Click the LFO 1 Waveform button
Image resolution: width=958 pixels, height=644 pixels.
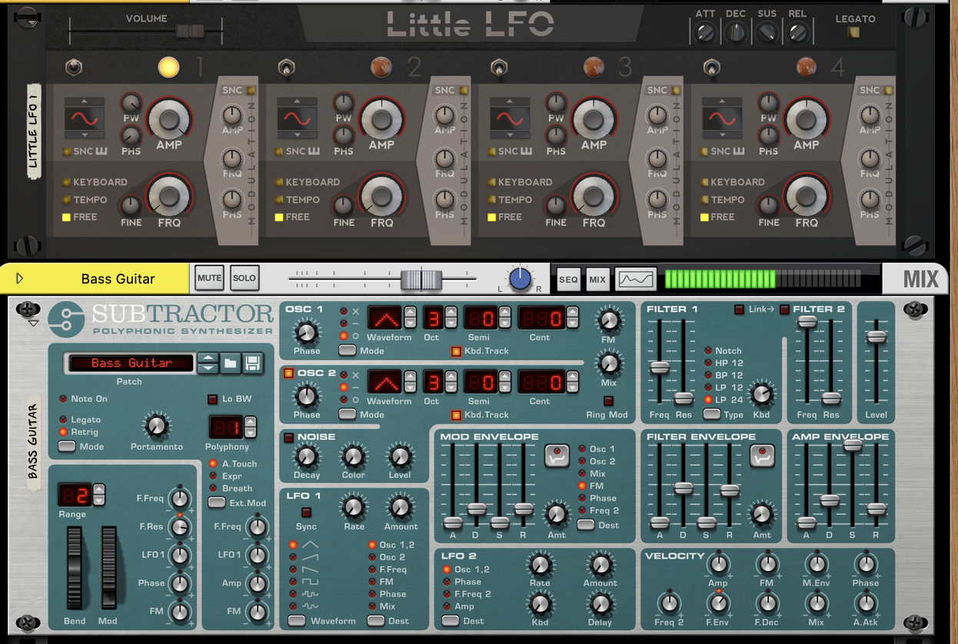[297, 620]
